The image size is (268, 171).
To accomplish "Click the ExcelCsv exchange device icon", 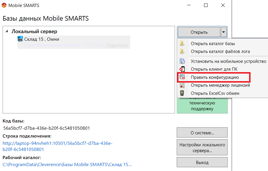I will (x=182, y=93).
